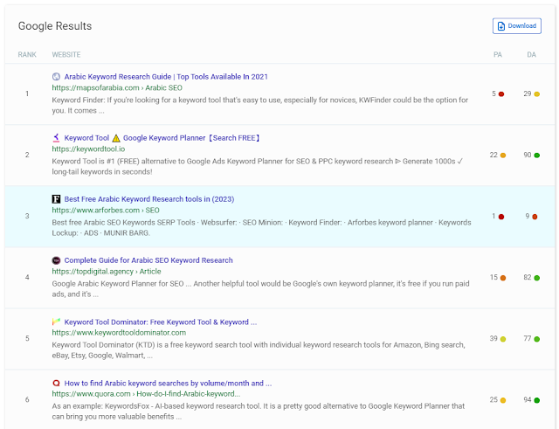This screenshot has width=559, height=429.
Task: Click rank number 3 in highlighted row
Action: click(27, 216)
